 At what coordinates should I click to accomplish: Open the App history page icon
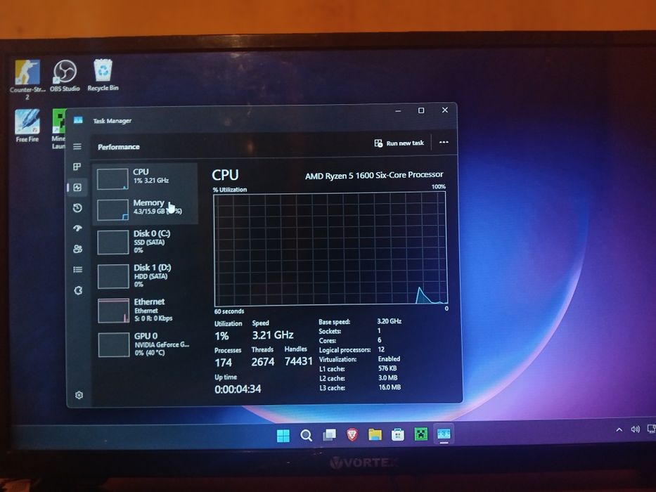(x=77, y=208)
